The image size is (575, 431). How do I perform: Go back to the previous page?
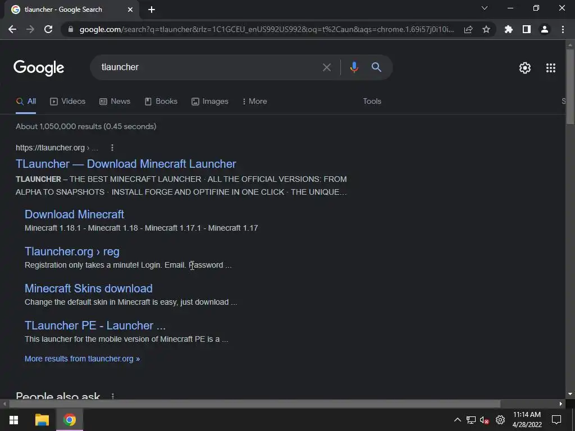point(12,29)
